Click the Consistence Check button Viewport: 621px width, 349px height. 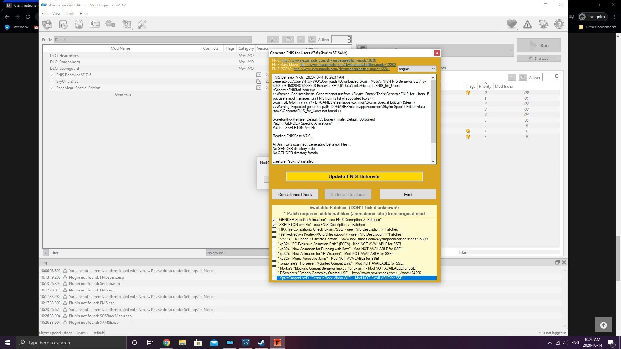(295, 194)
